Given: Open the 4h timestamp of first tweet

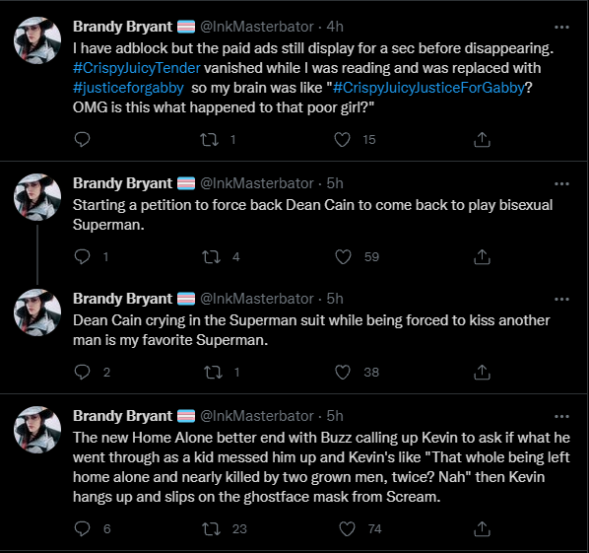Looking at the screenshot, I should coord(335,27).
